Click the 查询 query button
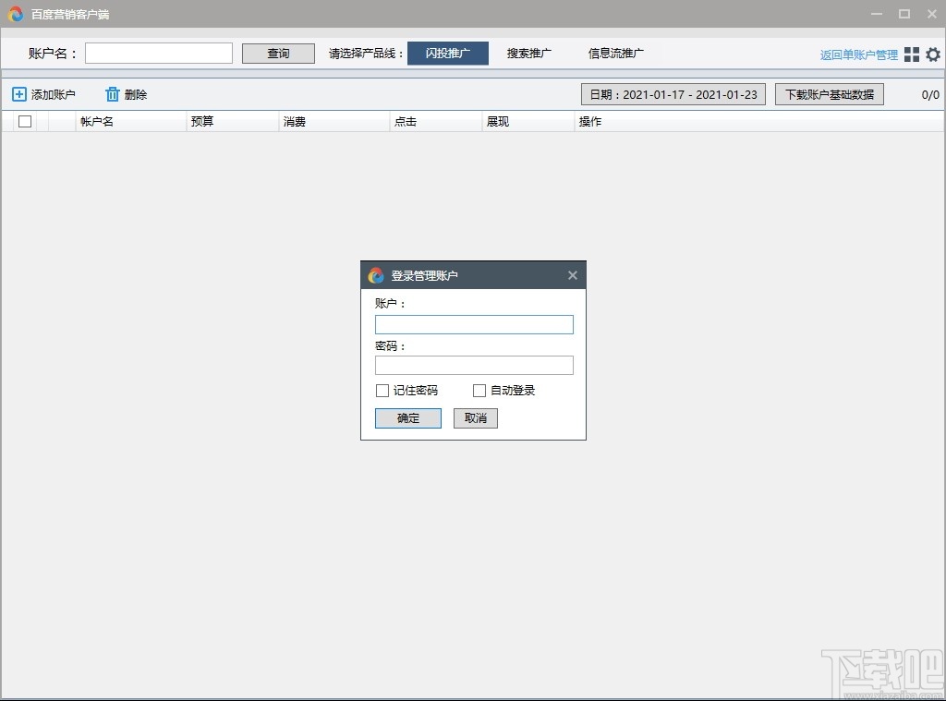 pos(277,53)
